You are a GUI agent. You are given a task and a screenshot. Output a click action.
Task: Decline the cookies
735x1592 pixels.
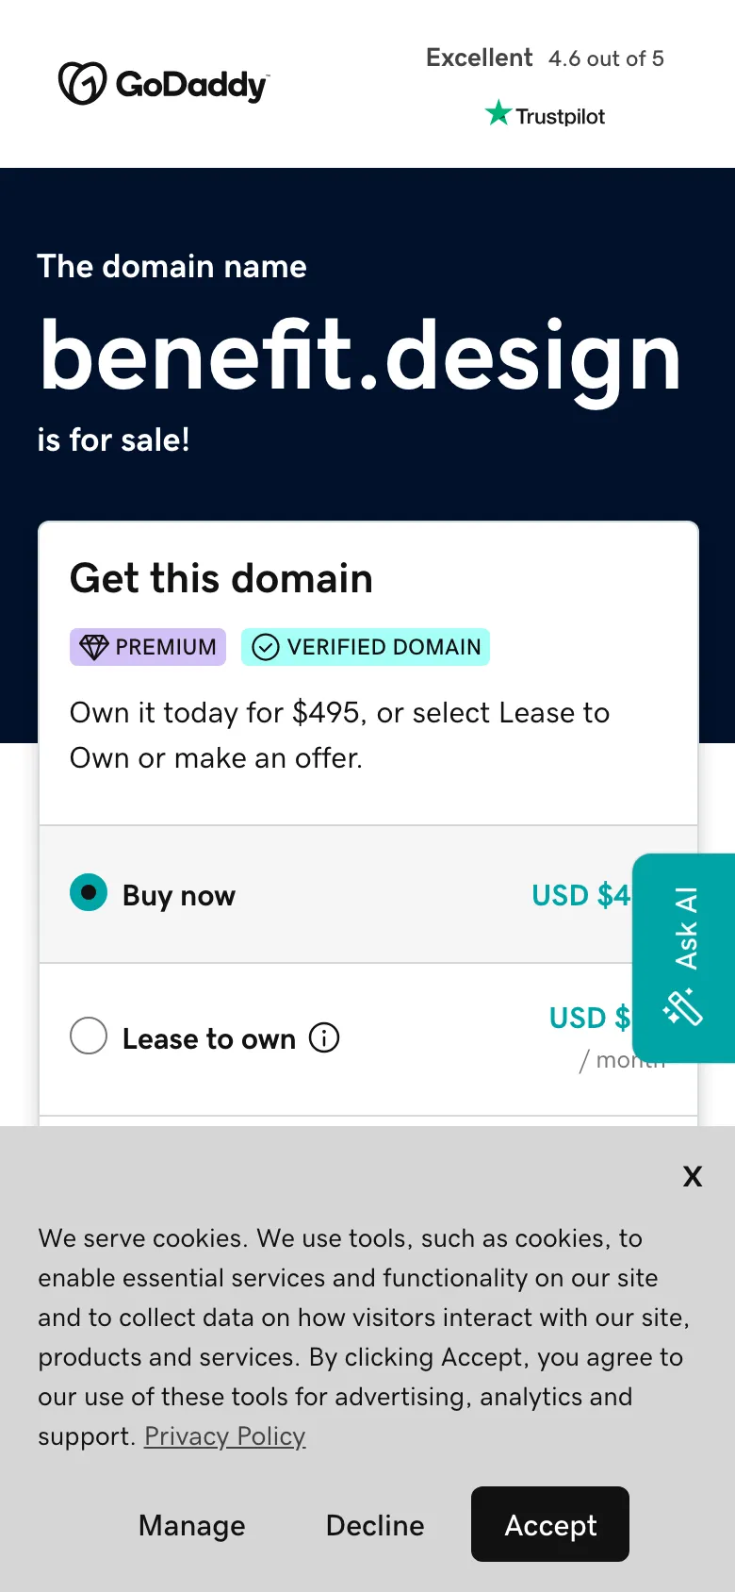pyautogui.click(x=375, y=1525)
